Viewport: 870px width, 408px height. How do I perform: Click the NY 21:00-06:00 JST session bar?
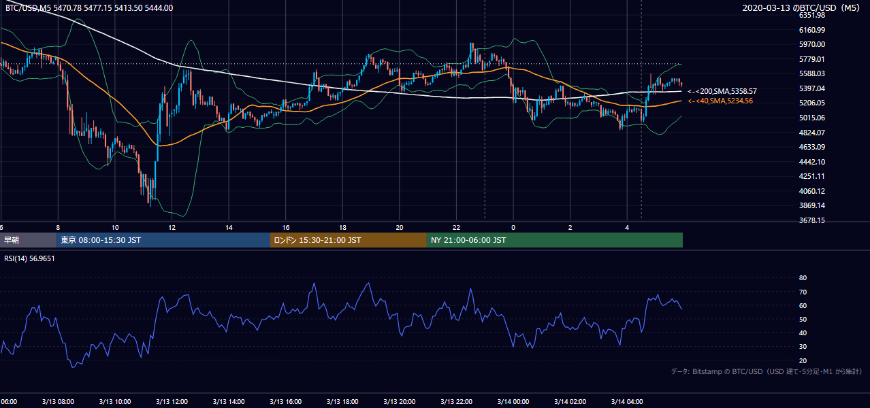[x=555, y=240]
